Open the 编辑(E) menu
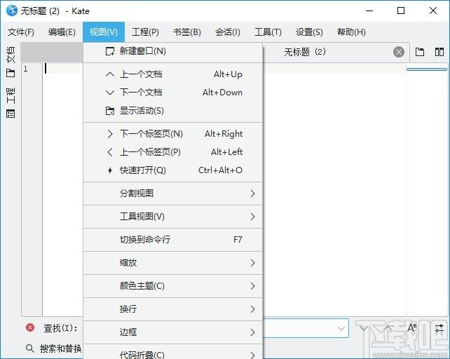 (62, 32)
